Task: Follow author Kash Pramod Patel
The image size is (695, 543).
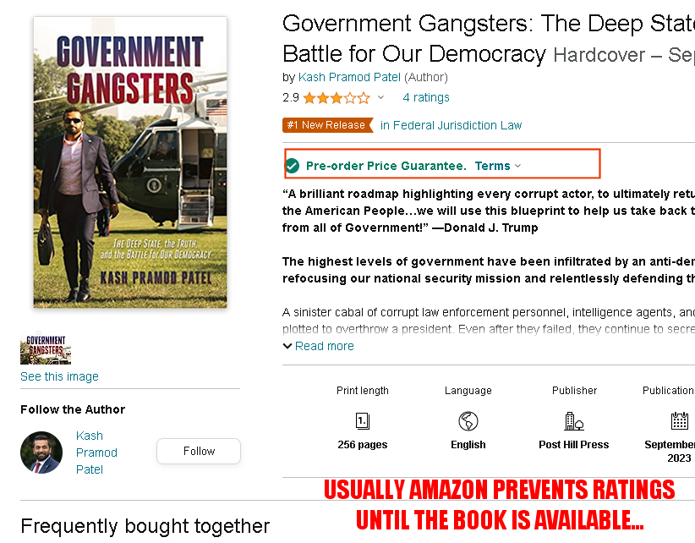Action: point(199,452)
